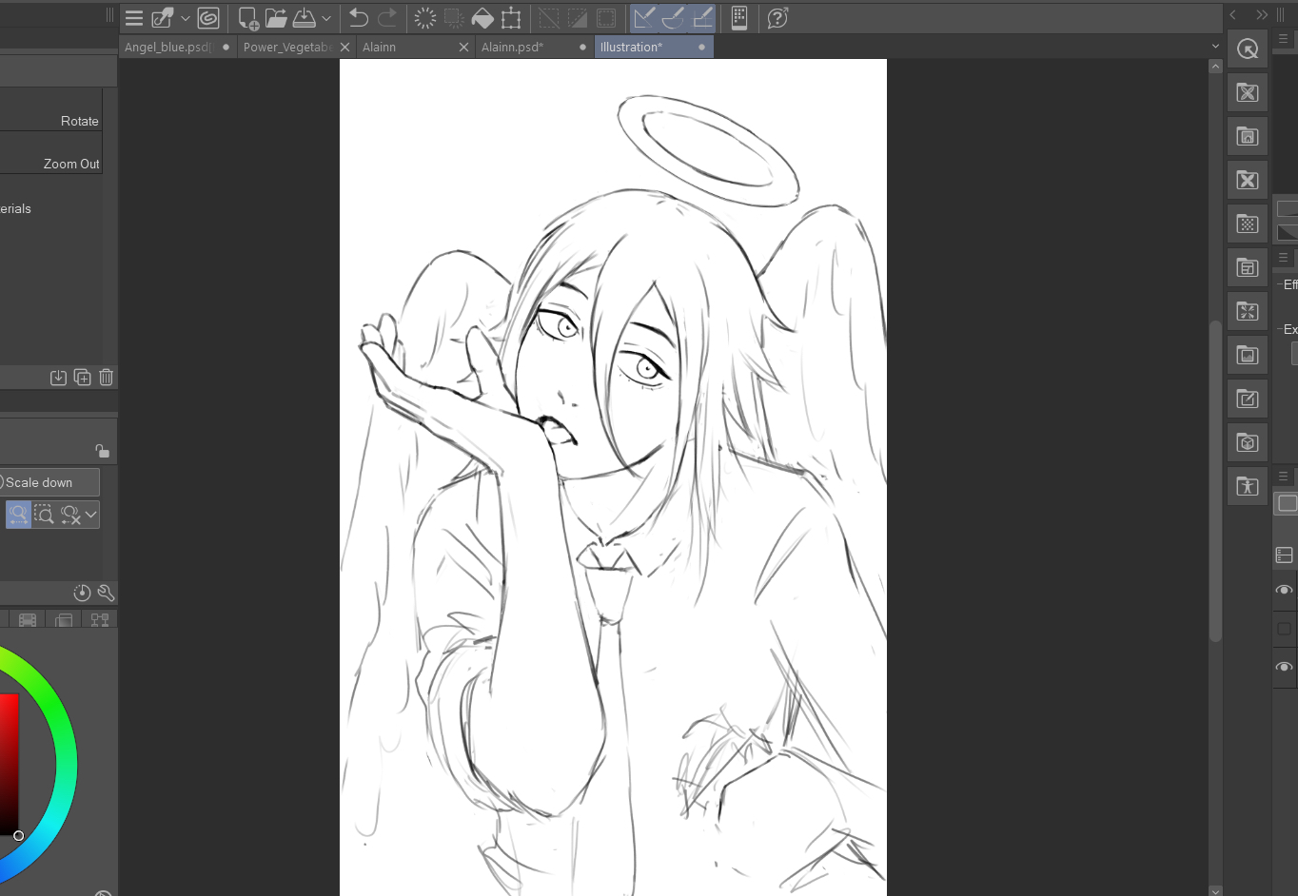Click the Undo arrow in the command bar

359,18
